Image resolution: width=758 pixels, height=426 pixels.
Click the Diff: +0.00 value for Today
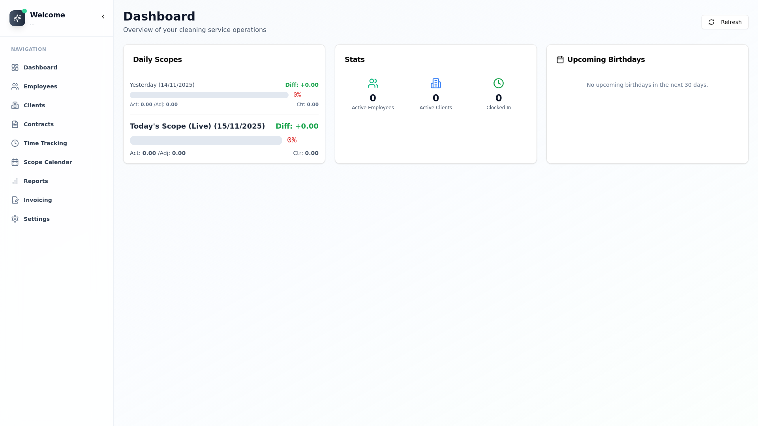pos(297,126)
